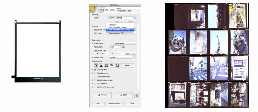The height and width of the screenshot is (112, 258).
Task: Click the 'Settings' section heading
Action: 95,15
